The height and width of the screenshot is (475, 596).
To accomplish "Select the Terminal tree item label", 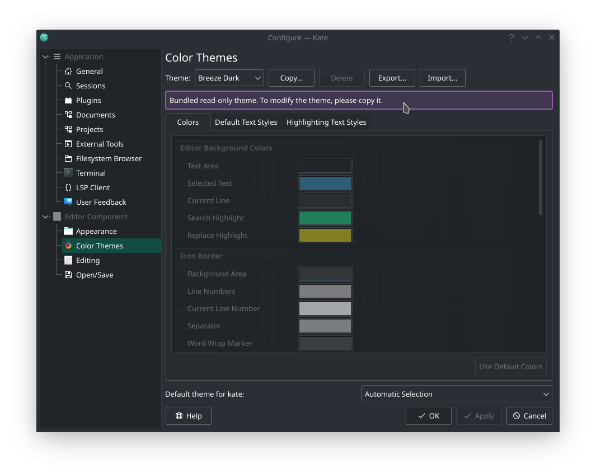I will click(x=91, y=173).
